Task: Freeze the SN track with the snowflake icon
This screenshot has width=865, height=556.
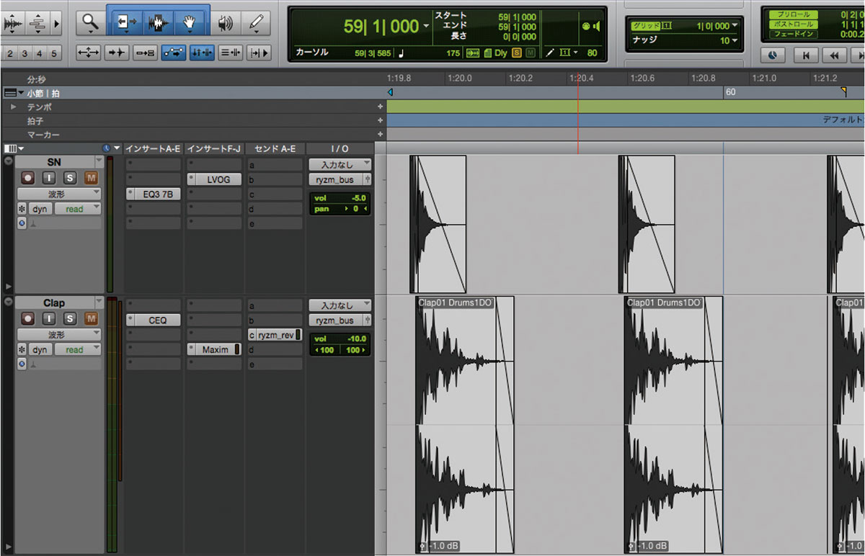Action: (x=22, y=209)
